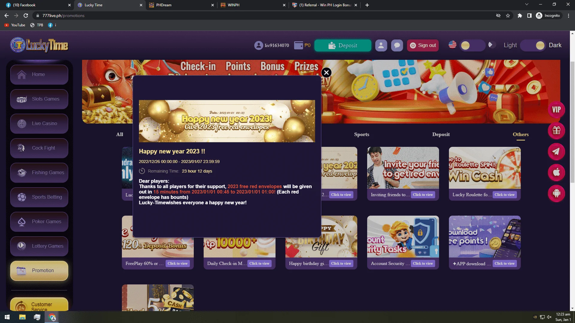
Task: Open the user profile icon button
Action: tap(381, 45)
